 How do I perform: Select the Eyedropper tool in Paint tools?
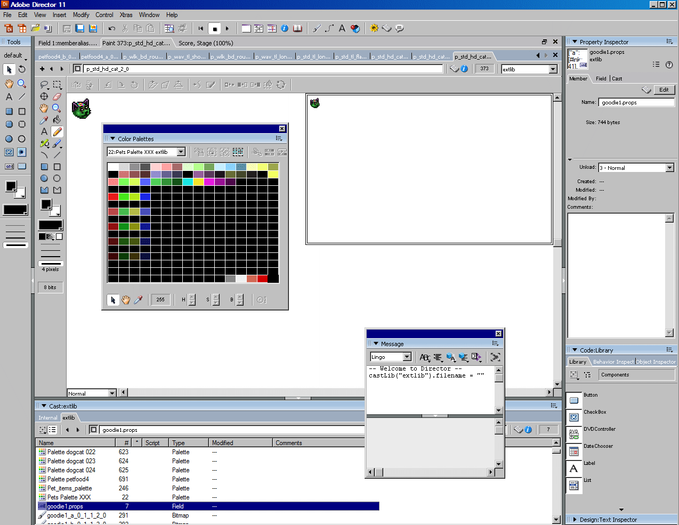44,120
